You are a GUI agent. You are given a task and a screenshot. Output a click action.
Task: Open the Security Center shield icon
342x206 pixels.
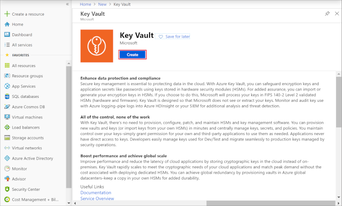pos(7,189)
